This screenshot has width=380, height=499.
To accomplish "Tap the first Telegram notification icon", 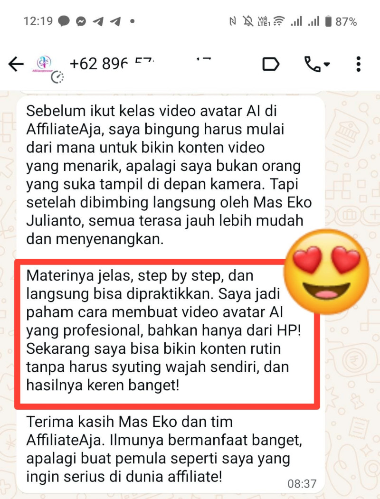I will [x=98, y=21].
